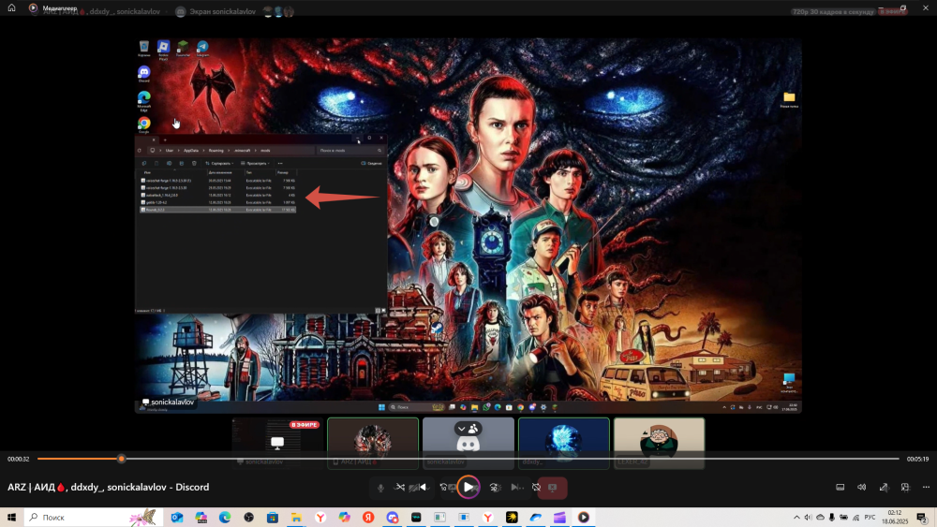Screen dimensions: 937x527
Task: Open the taskbar clock and date
Action: [895, 518]
